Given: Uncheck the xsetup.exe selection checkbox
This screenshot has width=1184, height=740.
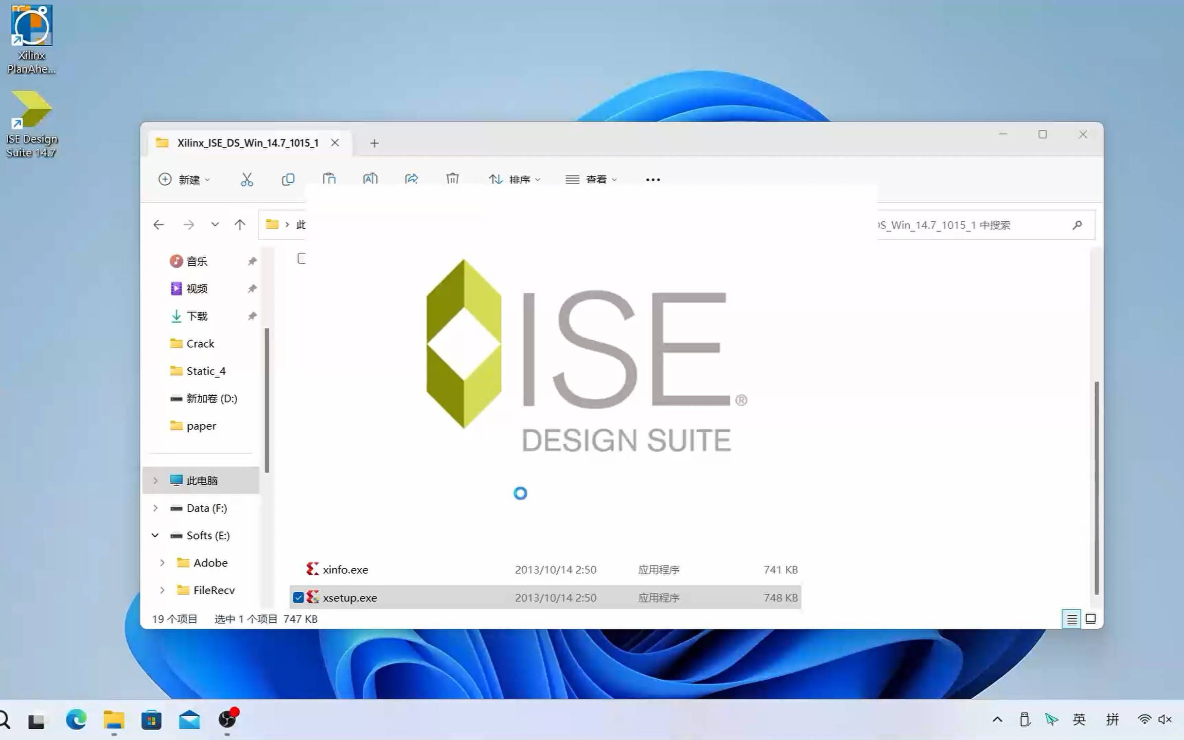Looking at the screenshot, I should click(298, 598).
